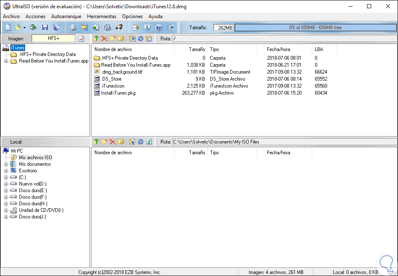The width and height of the screenshot is (398, 276).
Task: Click the gear properties icon in image toolbar
Action: (140, 38)
